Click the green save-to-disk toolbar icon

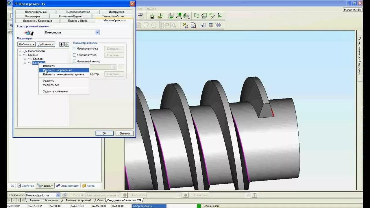tap(153, 16)
